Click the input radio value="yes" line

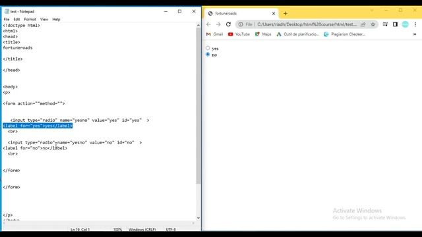(80, 120)
